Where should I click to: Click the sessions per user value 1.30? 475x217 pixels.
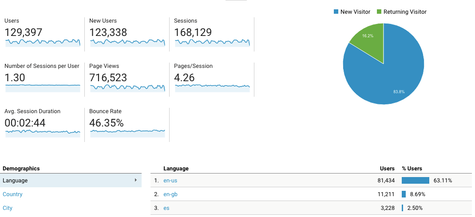(x=15, y=78)
